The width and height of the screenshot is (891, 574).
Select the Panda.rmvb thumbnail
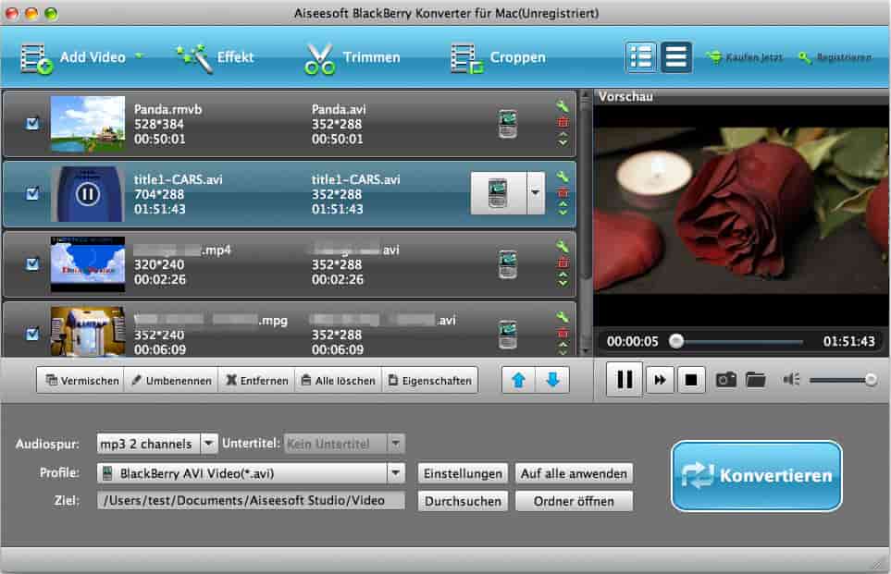click(x=88, y=124)
